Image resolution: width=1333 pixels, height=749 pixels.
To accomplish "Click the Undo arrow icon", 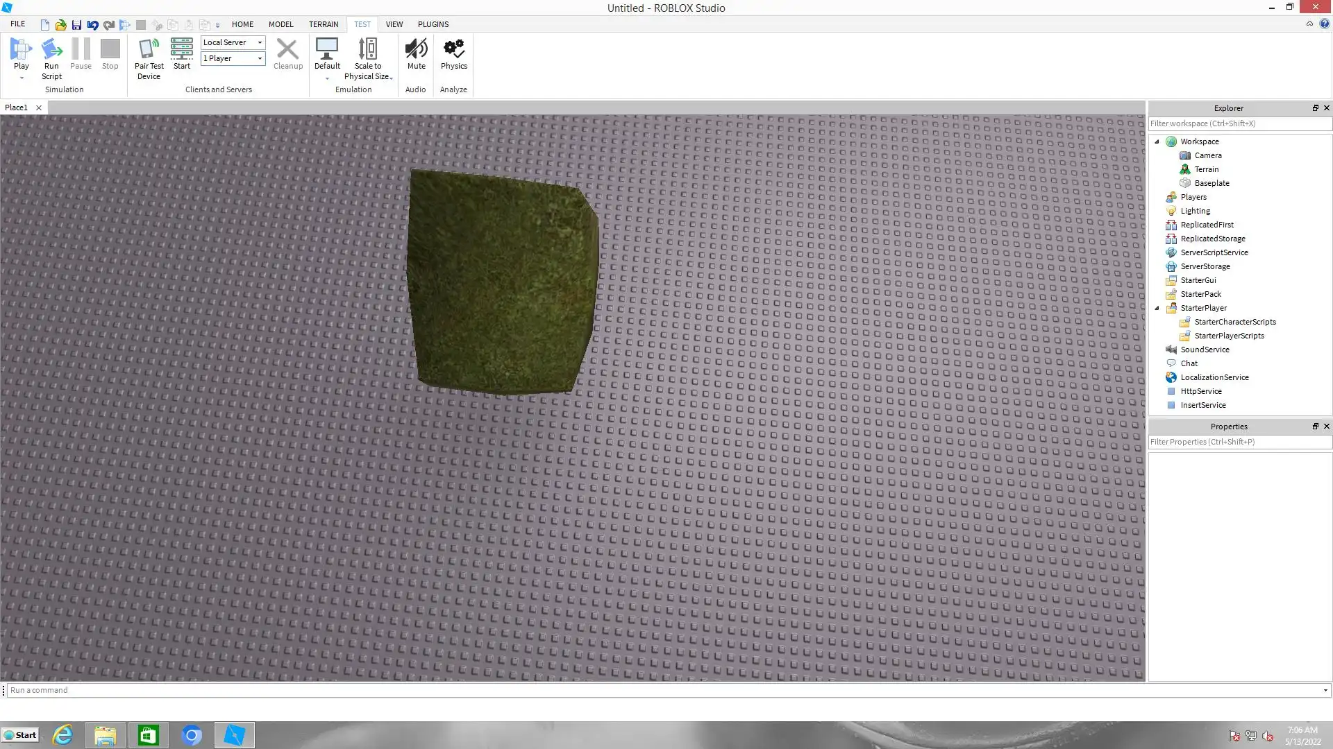I will click(92, 25).
